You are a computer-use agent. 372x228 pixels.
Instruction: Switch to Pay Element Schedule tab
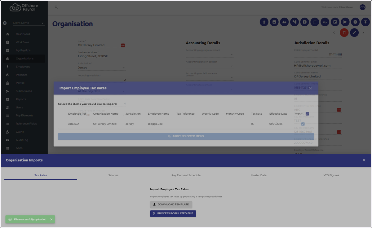[186, 175]
